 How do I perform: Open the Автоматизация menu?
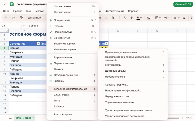(x=115, y=11)
